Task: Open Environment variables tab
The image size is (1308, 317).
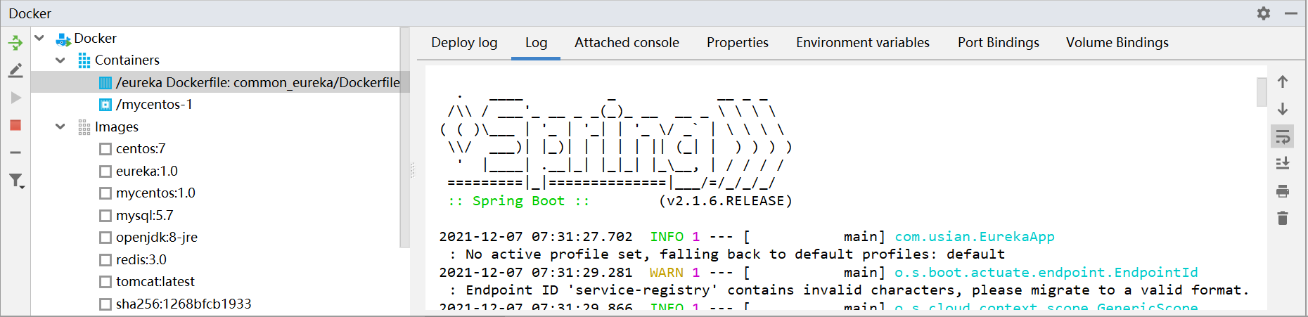Action: click(x=863, y=43)
